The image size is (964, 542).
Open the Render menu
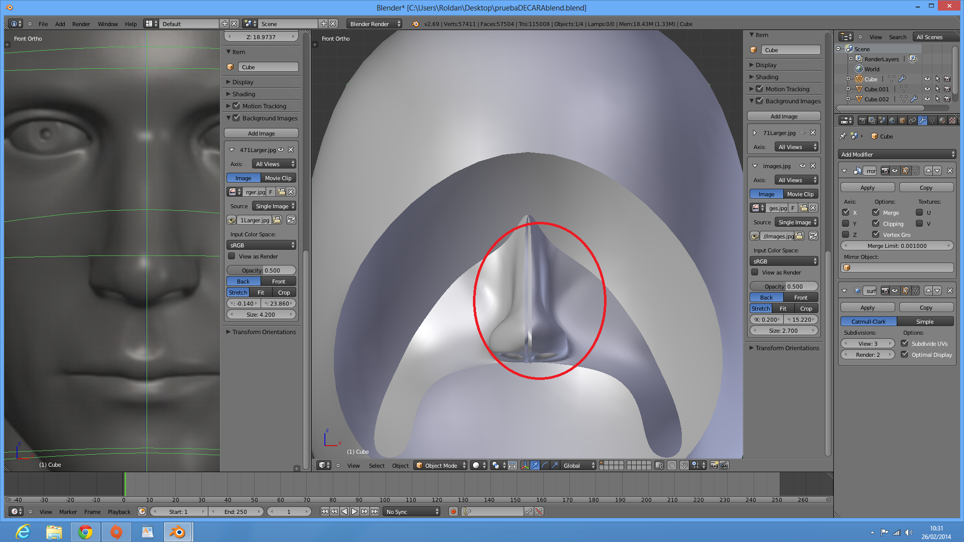81,24
